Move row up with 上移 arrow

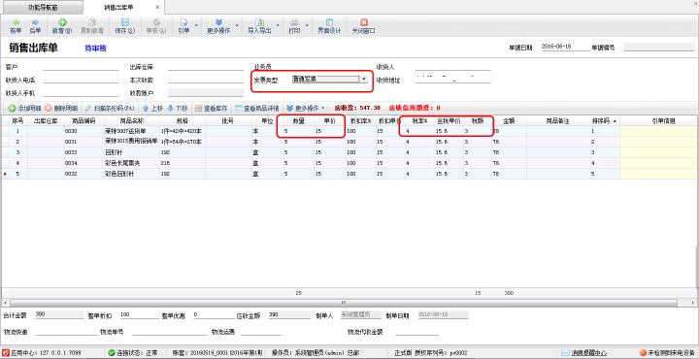pyautogui.click(x=152, y=108)
